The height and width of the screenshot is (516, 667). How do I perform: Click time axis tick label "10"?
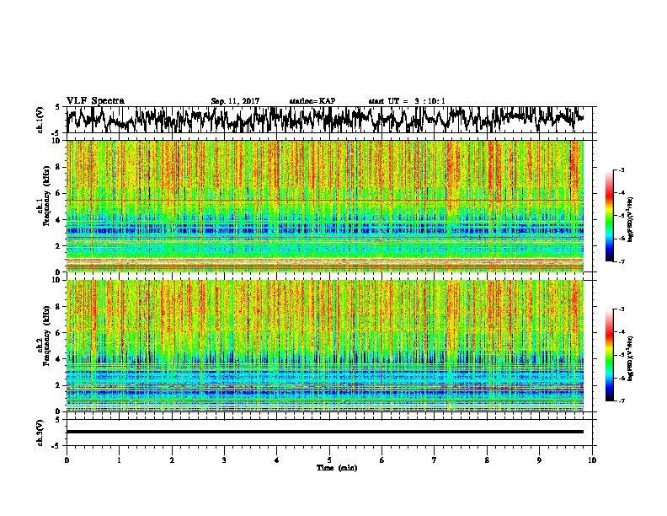click(592, 460)
